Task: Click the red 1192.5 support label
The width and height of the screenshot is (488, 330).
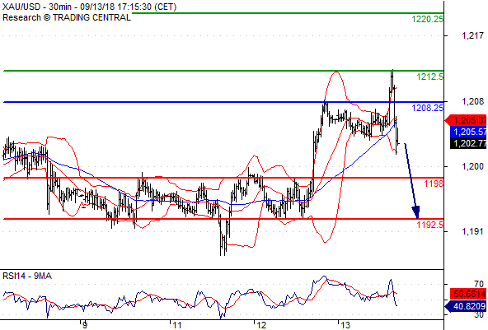Action: [x=429, y=225]
